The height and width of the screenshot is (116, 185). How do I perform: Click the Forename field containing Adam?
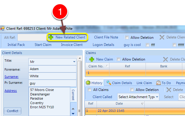point(52,69)
